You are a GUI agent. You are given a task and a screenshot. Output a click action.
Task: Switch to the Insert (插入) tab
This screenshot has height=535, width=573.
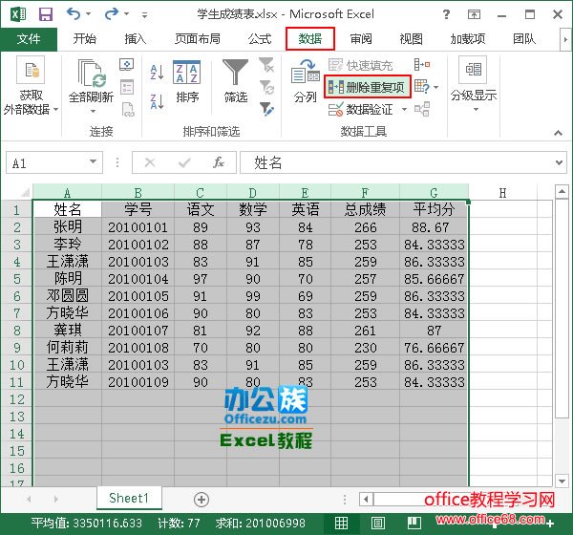pos(136,39)
